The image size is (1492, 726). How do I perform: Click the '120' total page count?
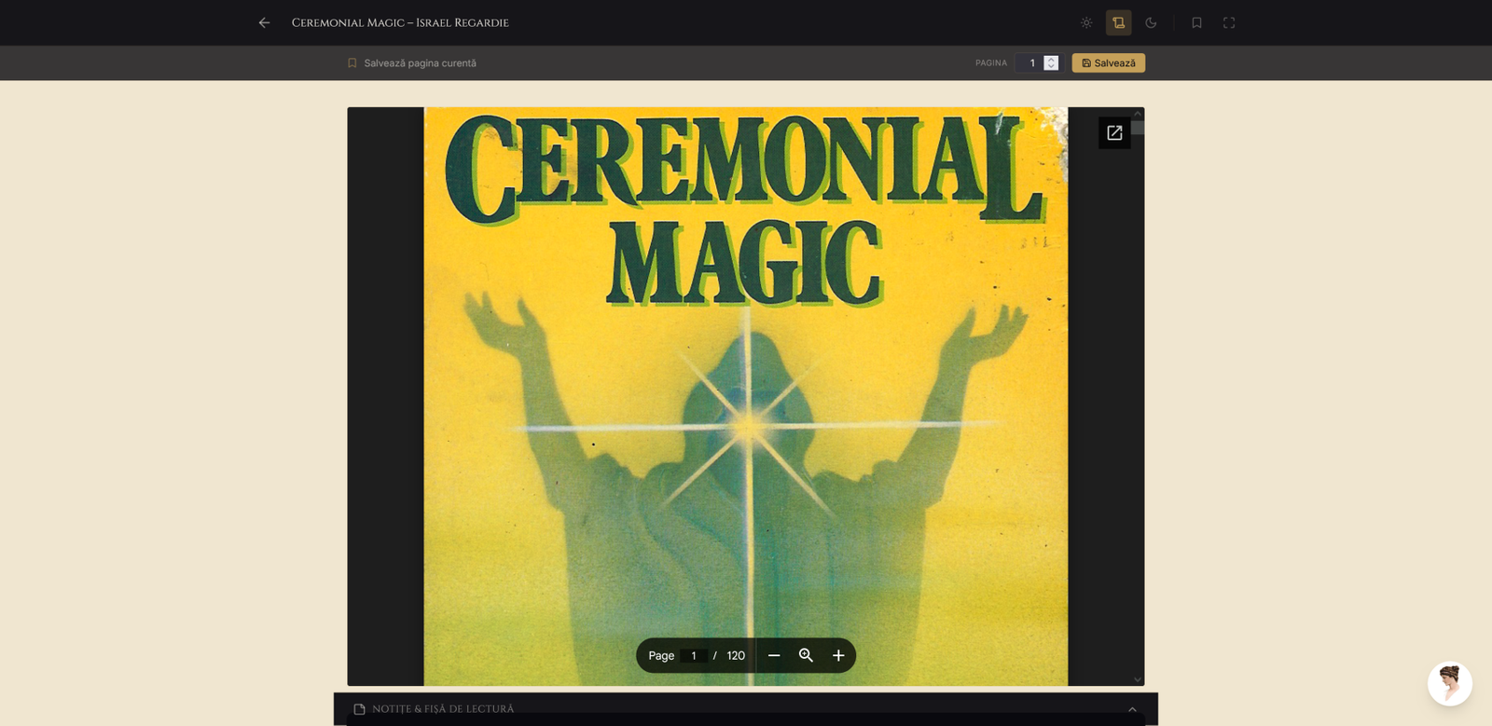[736, 655]
